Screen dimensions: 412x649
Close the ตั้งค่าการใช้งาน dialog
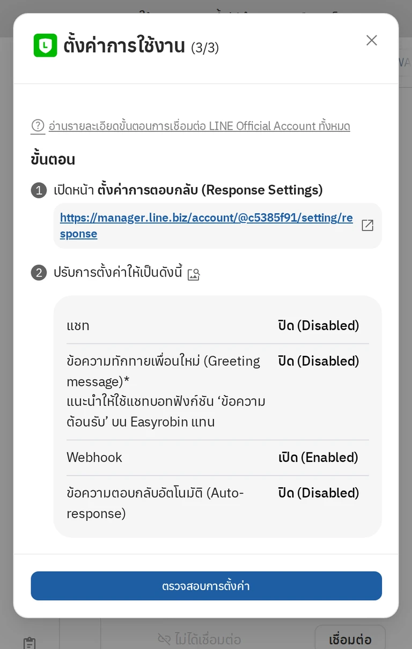point(371,40)
